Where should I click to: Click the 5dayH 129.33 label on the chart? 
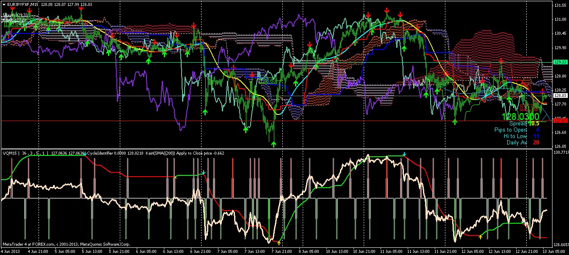tap(15, 15)
